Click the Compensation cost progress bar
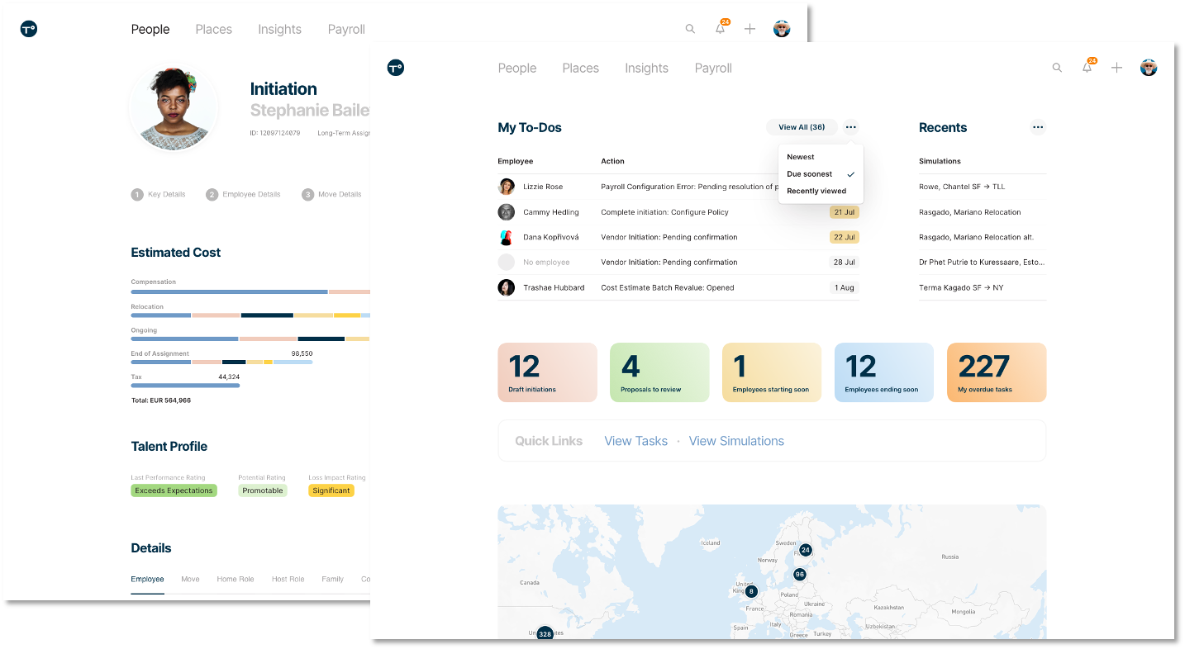Screen dimensions: 1185x649 click(x=248, y=291)
